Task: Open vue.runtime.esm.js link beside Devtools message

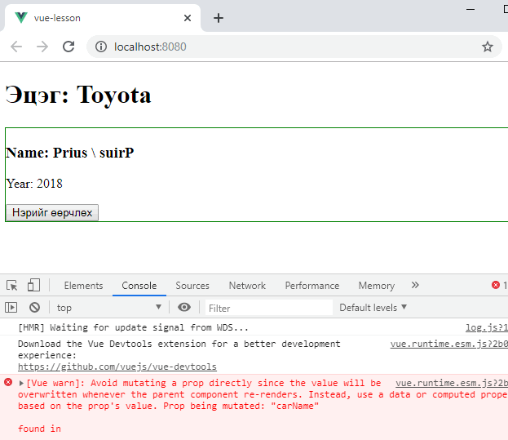Action: tap(449, 344)
